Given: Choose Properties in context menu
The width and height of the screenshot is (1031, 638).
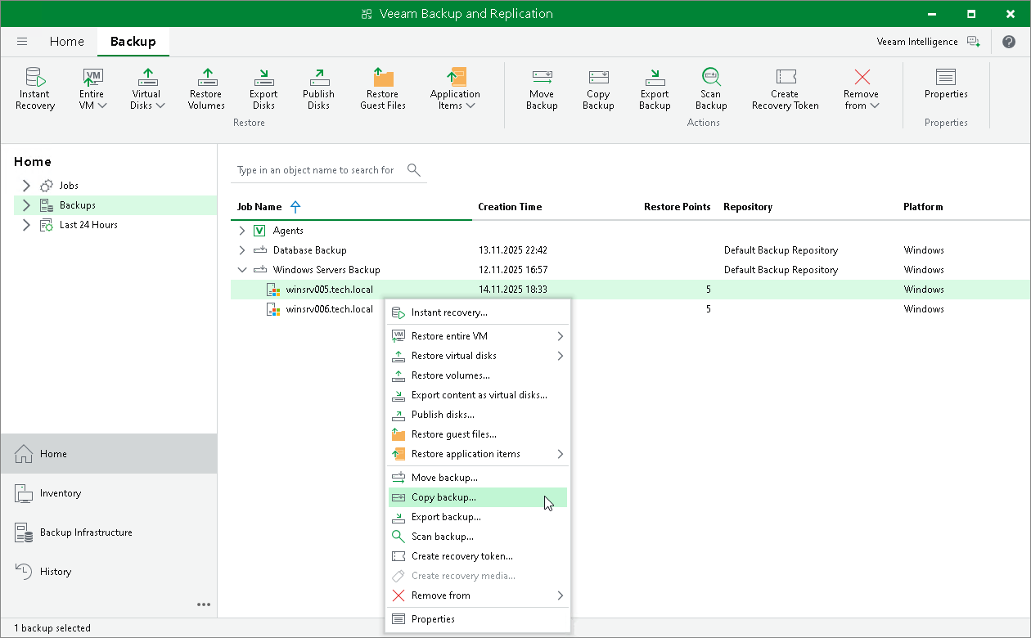Looking at the screenshot, I should [x=478, y=619].
